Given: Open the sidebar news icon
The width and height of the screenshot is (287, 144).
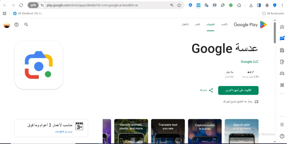Looking at the screenshot, I should [282, 50].
